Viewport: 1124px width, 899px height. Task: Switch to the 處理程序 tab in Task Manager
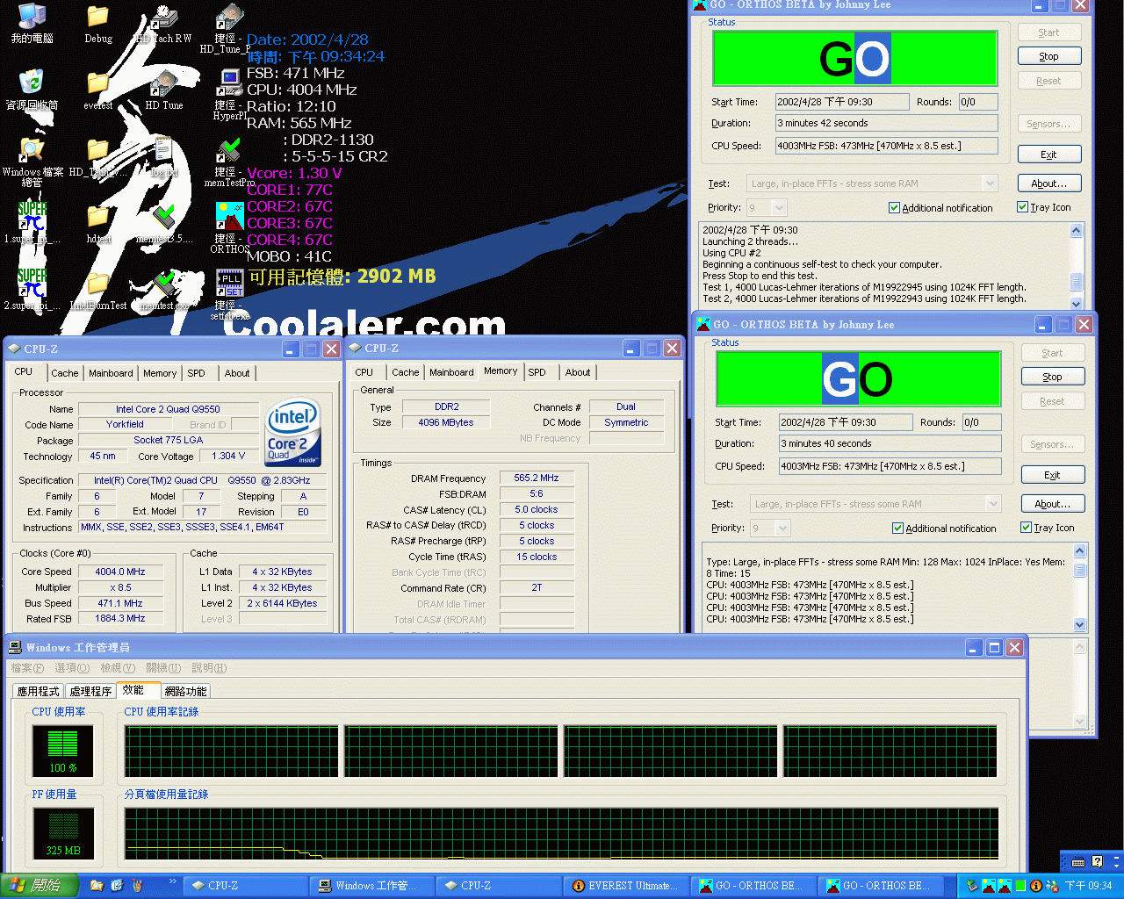[90, 692]
